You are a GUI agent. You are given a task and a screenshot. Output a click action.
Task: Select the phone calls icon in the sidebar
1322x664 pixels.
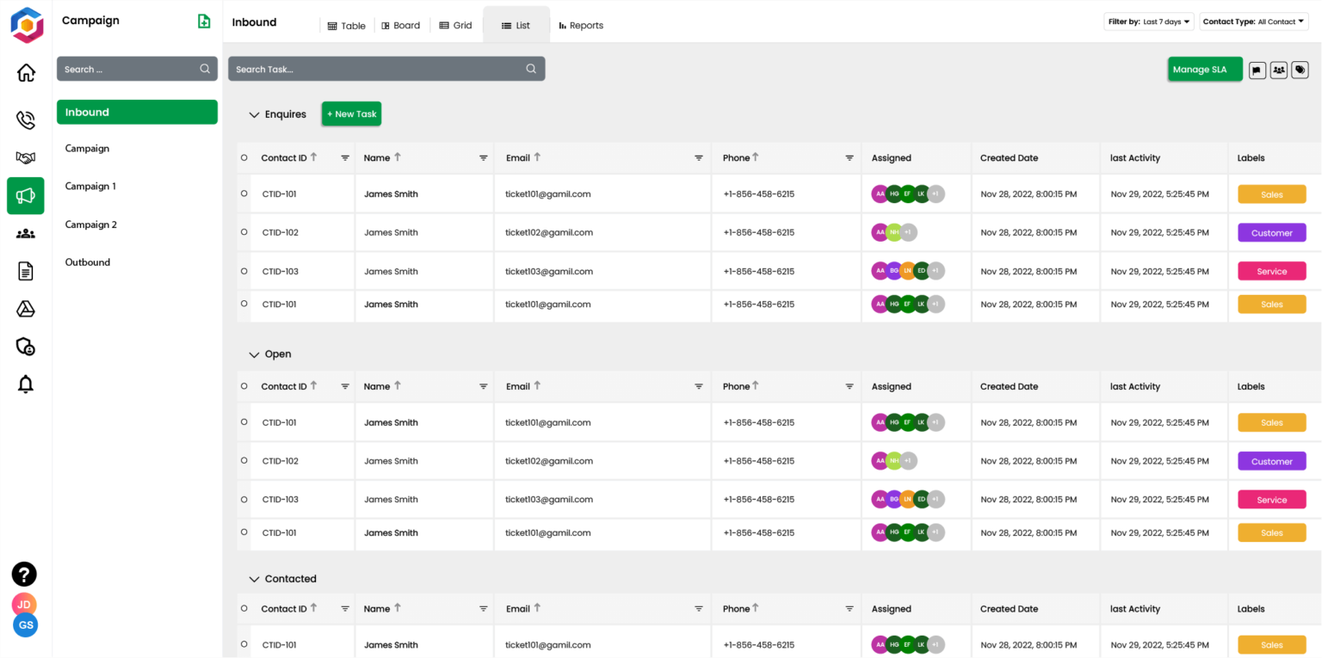(x=25, y=120)
